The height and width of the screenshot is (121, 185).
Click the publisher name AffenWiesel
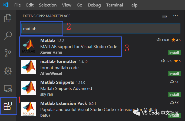(51, 73)
